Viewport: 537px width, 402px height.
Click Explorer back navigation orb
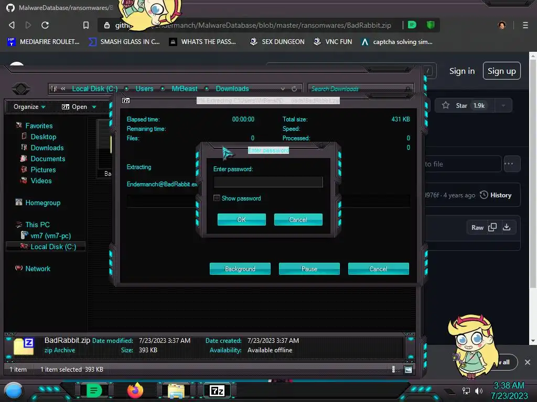coord(21,89)
